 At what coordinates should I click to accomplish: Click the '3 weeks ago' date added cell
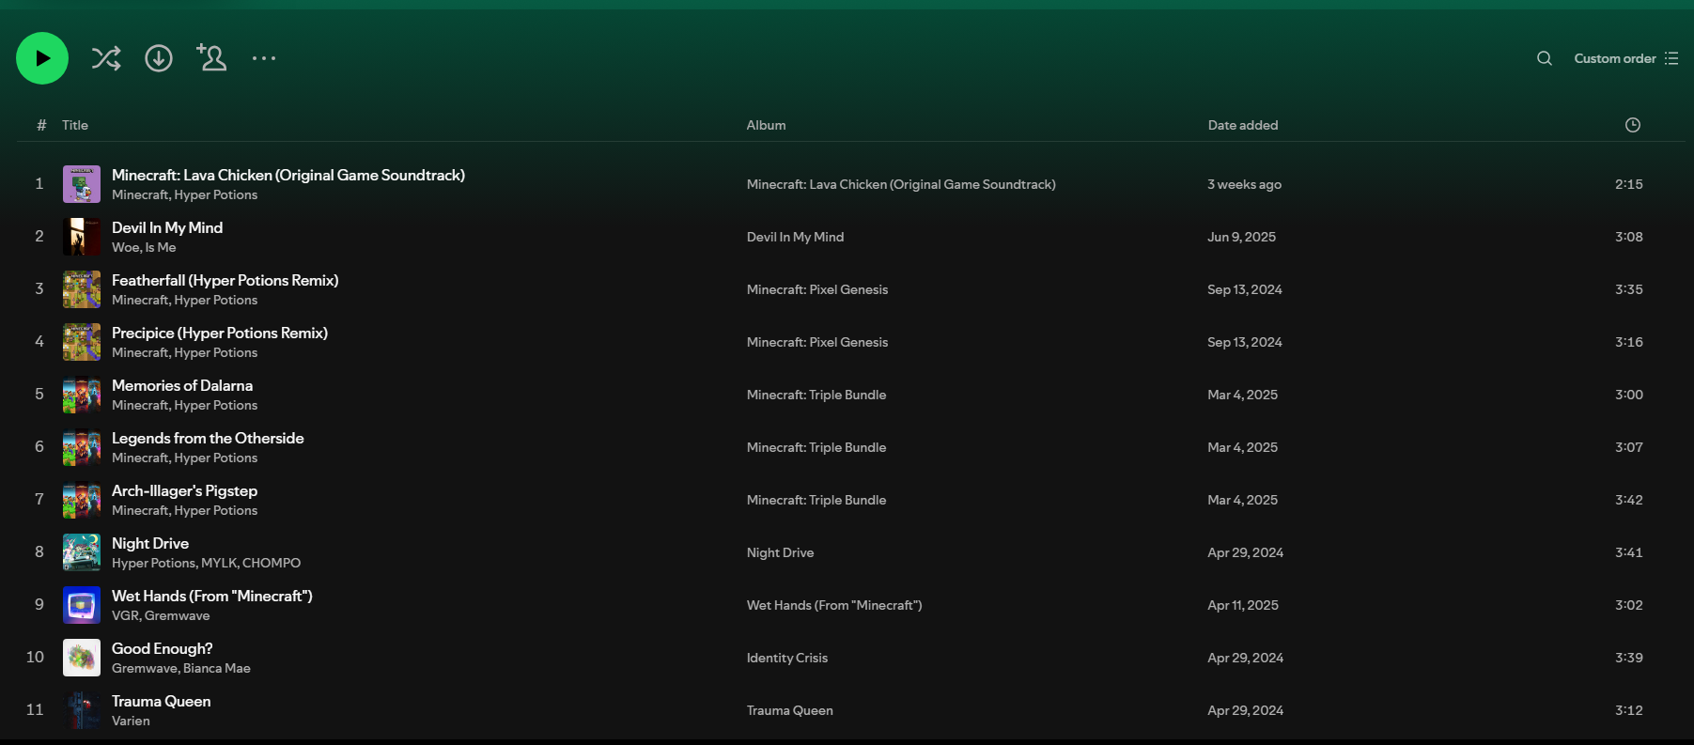[x=1244, y=184]
